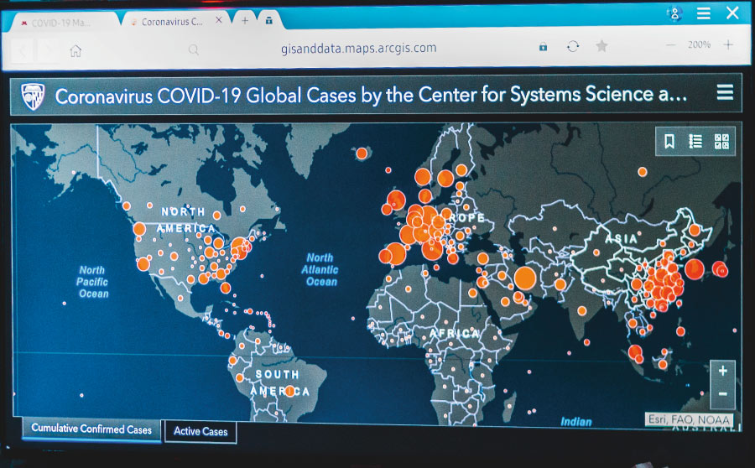Screen dimensions: 755x468
Task: Click the orange marker over South Korea
Action: click(x=695, y=269)
